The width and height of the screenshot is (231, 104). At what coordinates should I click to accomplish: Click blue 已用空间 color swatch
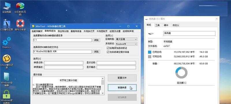[x=150, y=52]
